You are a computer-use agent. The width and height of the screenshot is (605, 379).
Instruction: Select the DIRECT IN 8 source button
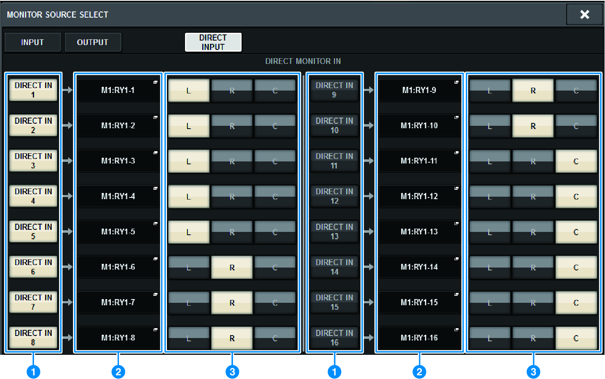pyautogui.click(x=33, y=337)
